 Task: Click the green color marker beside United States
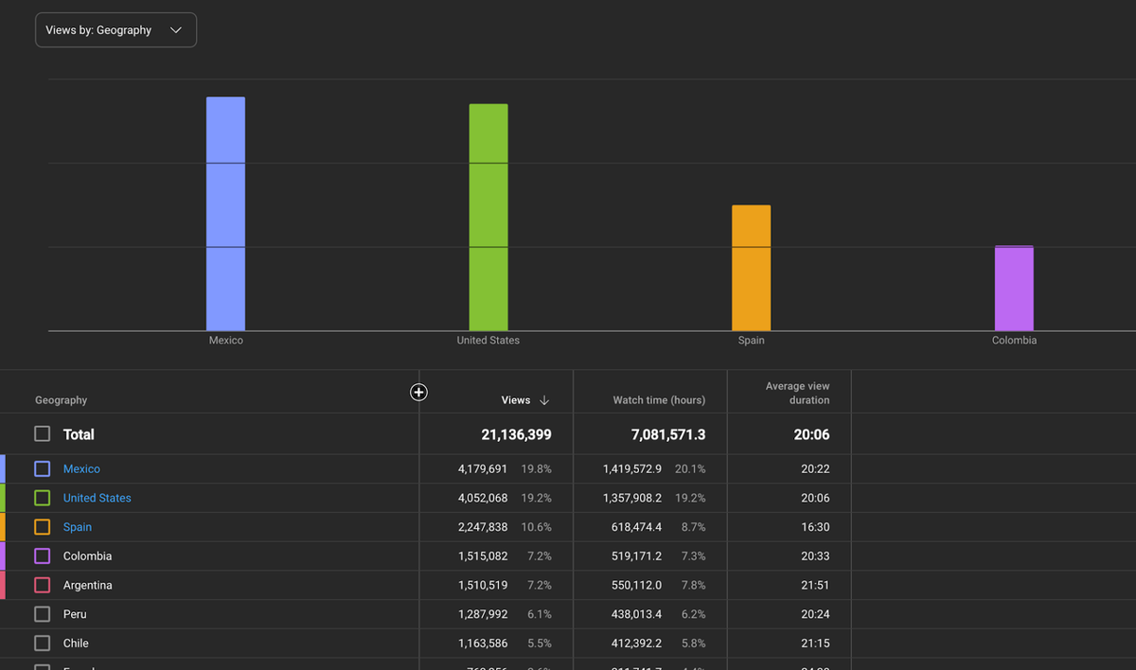point(3,498)
